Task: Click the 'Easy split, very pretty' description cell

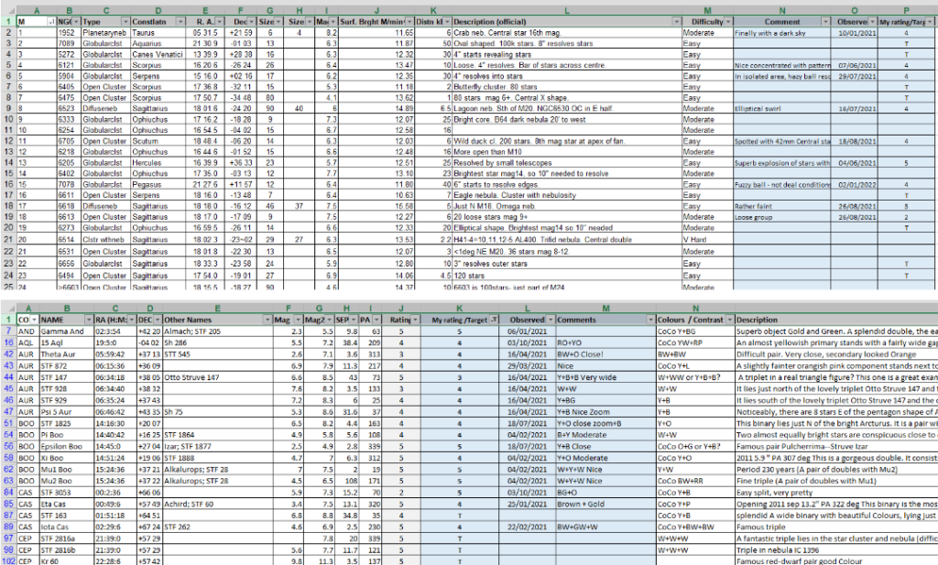Action: (x=836, y=493)
